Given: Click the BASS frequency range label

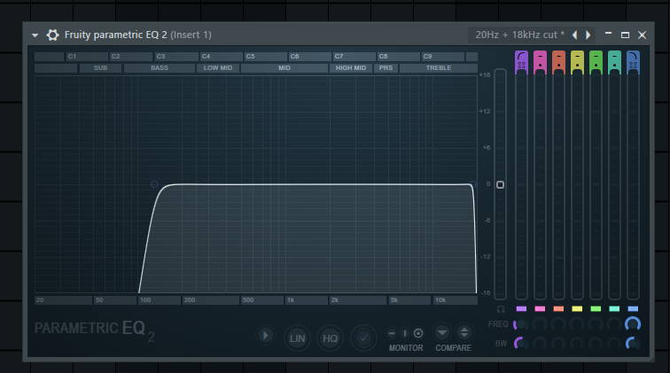Looking at the screenshot, I should coord(160,68).
